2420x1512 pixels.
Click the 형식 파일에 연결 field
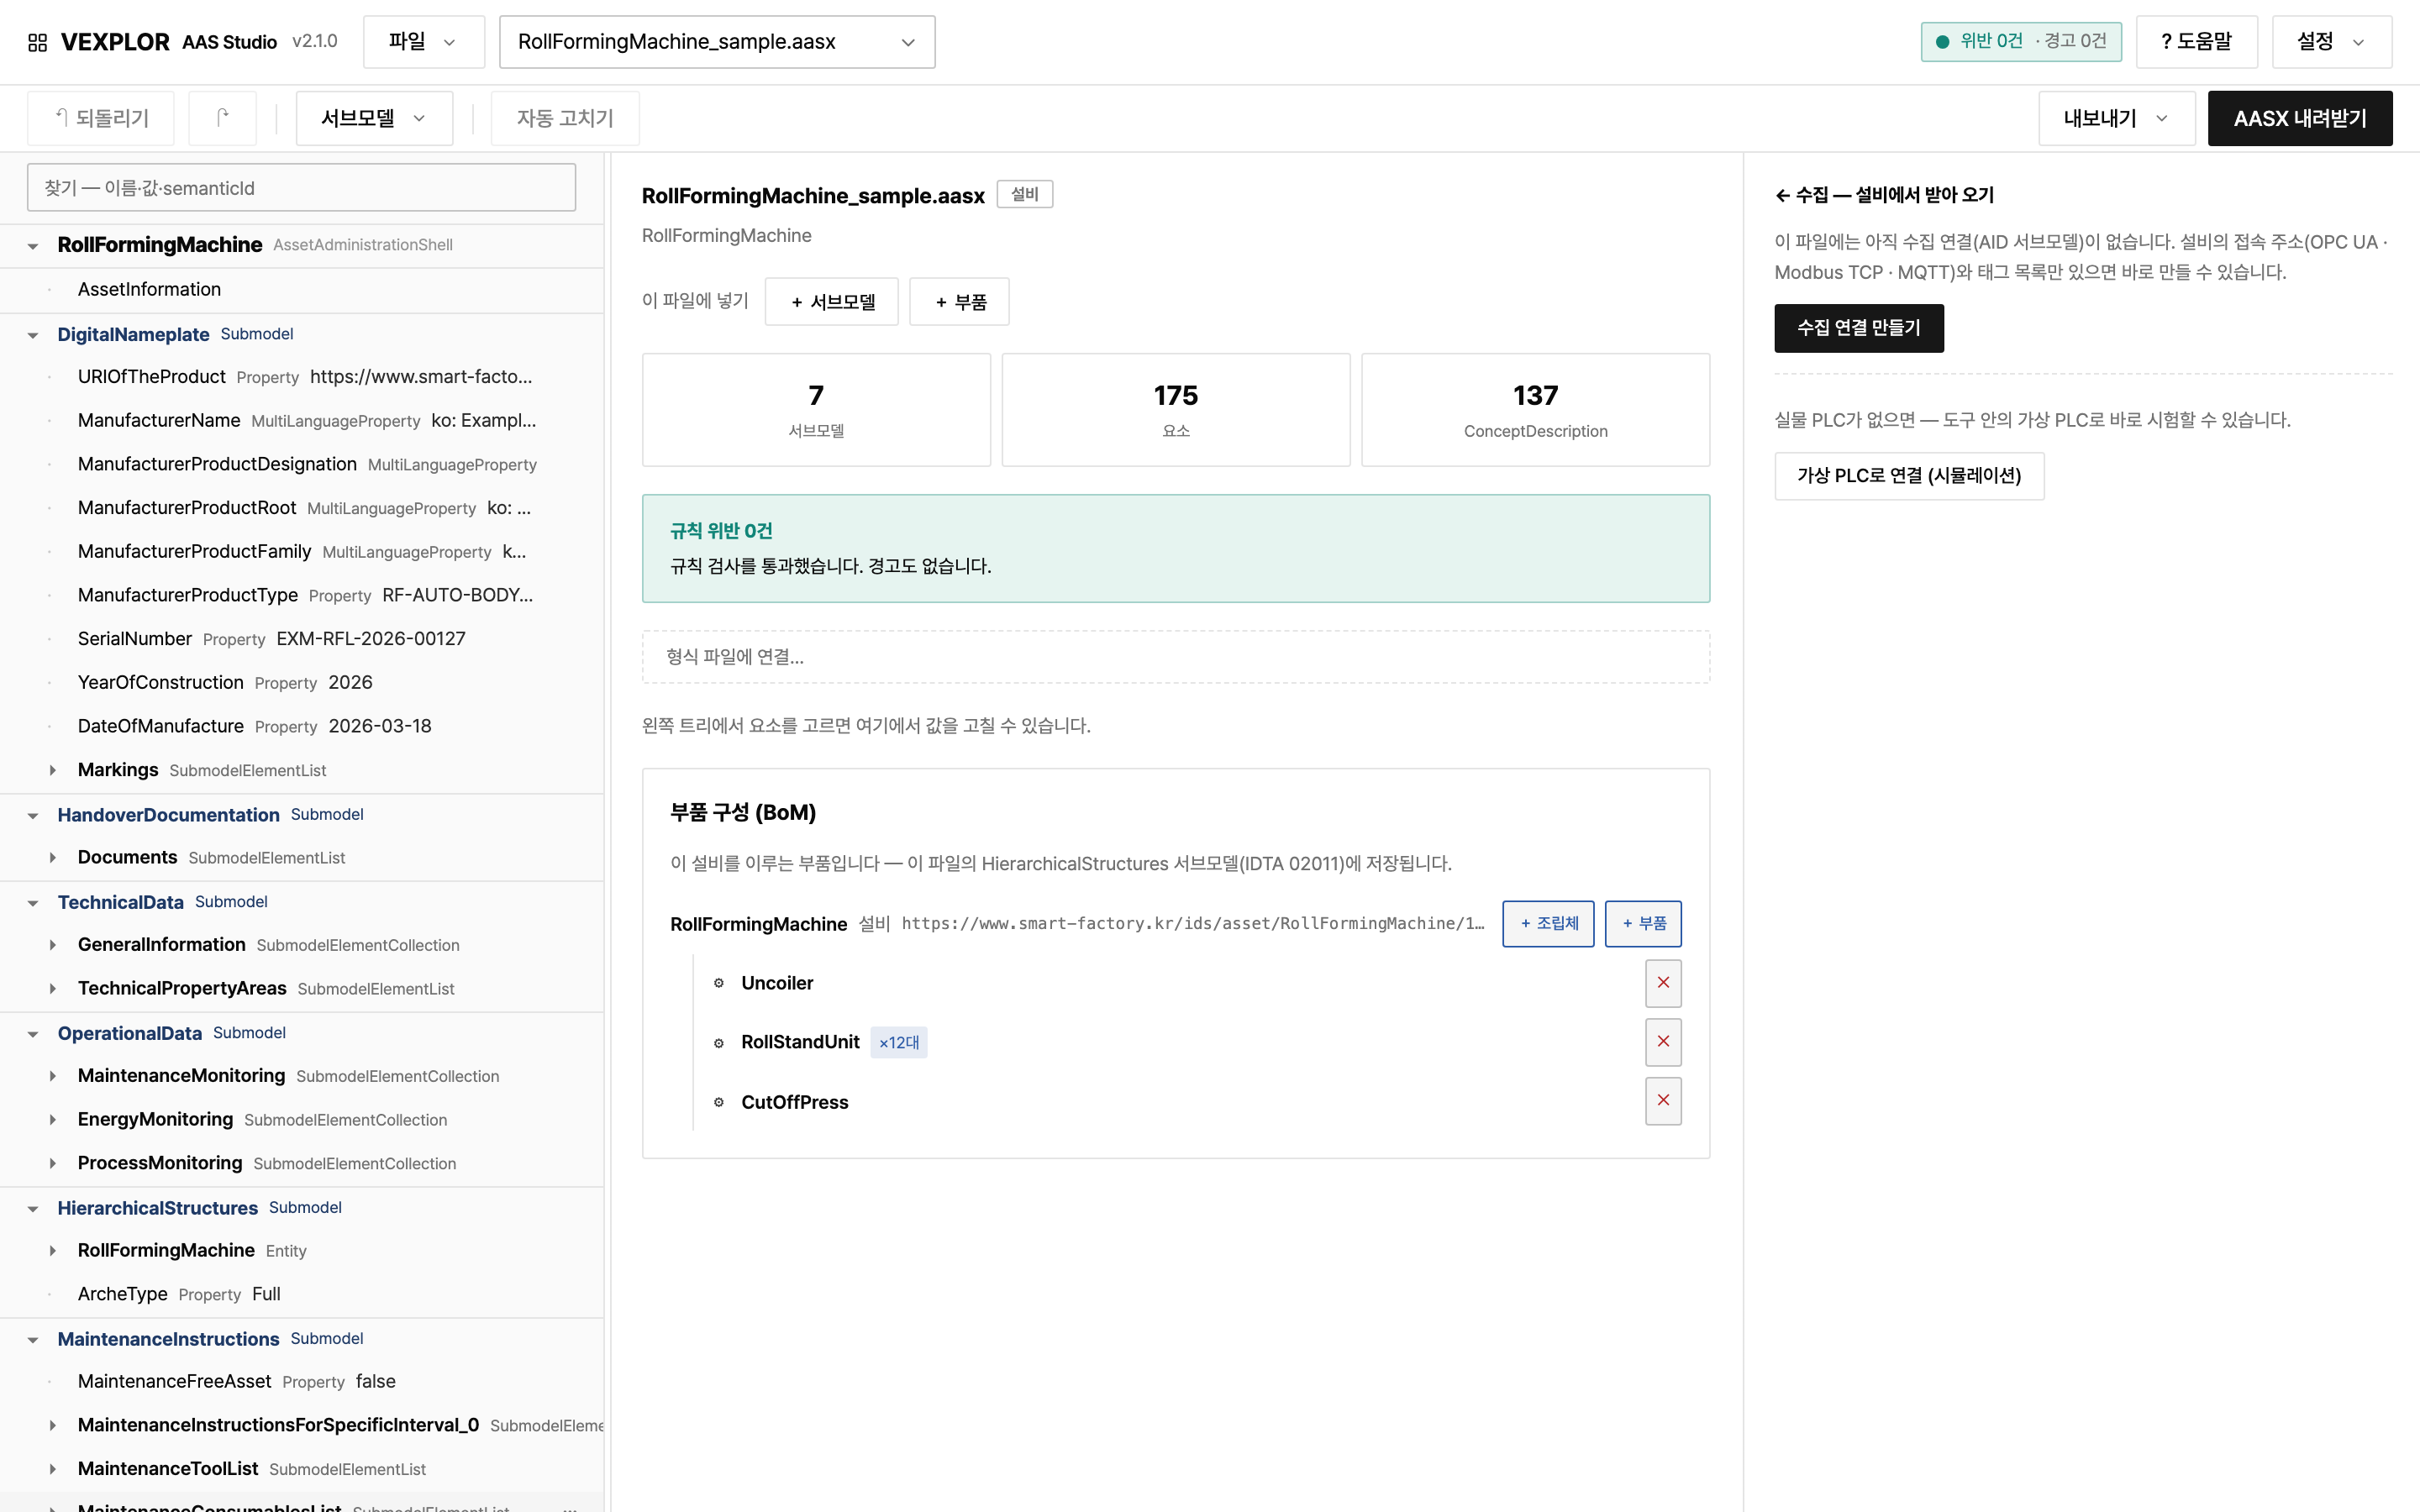[1176, 657]
